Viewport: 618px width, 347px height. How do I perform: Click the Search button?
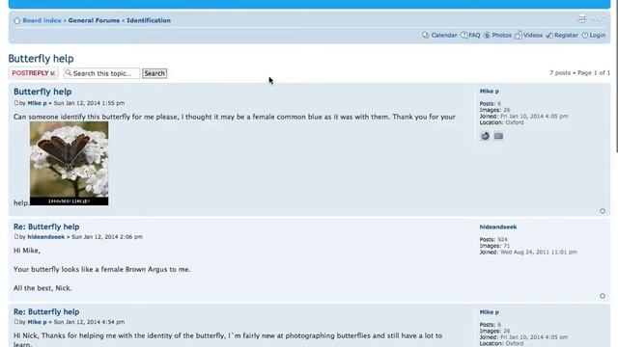click(x=154, y=73)
